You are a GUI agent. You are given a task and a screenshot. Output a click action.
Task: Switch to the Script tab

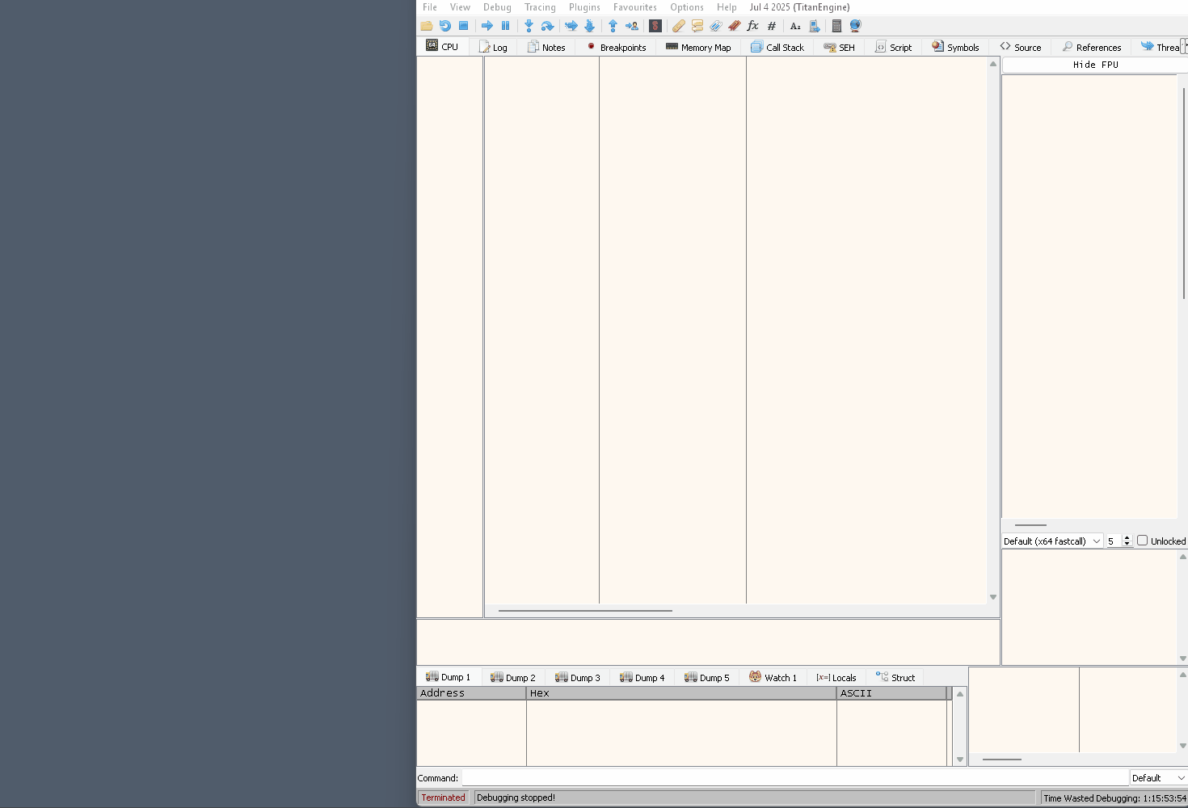(x=894, y=48)
